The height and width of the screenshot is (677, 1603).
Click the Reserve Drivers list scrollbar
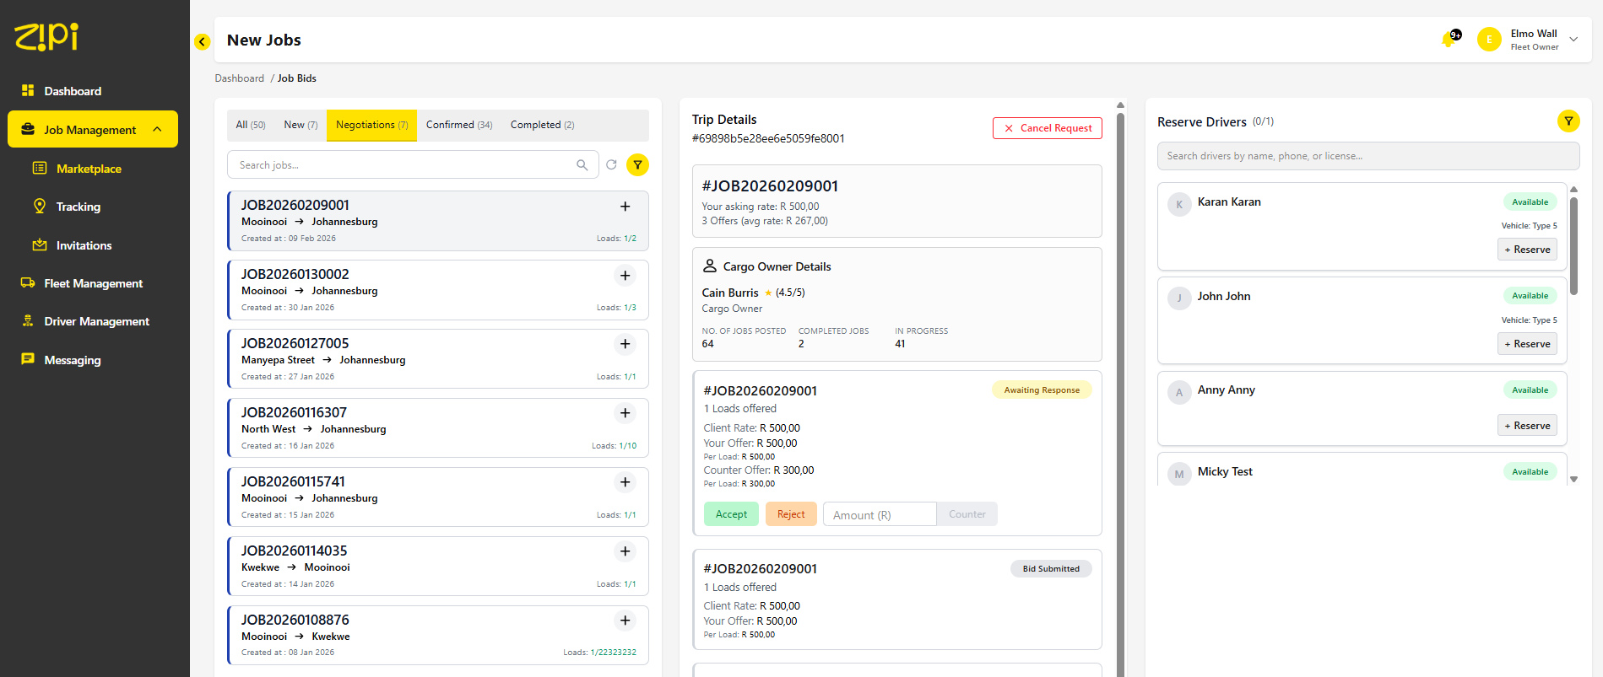point(1573,246)
